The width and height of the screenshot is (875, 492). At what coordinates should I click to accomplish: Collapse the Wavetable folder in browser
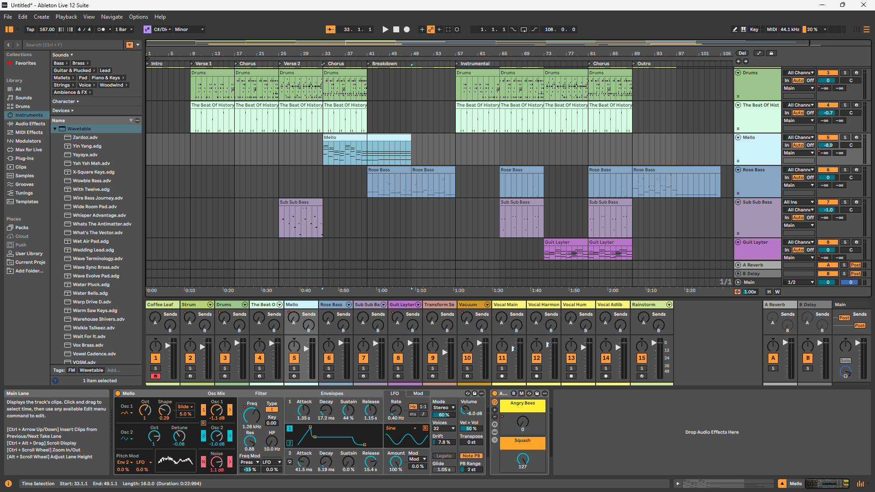(x=55, y=129)
